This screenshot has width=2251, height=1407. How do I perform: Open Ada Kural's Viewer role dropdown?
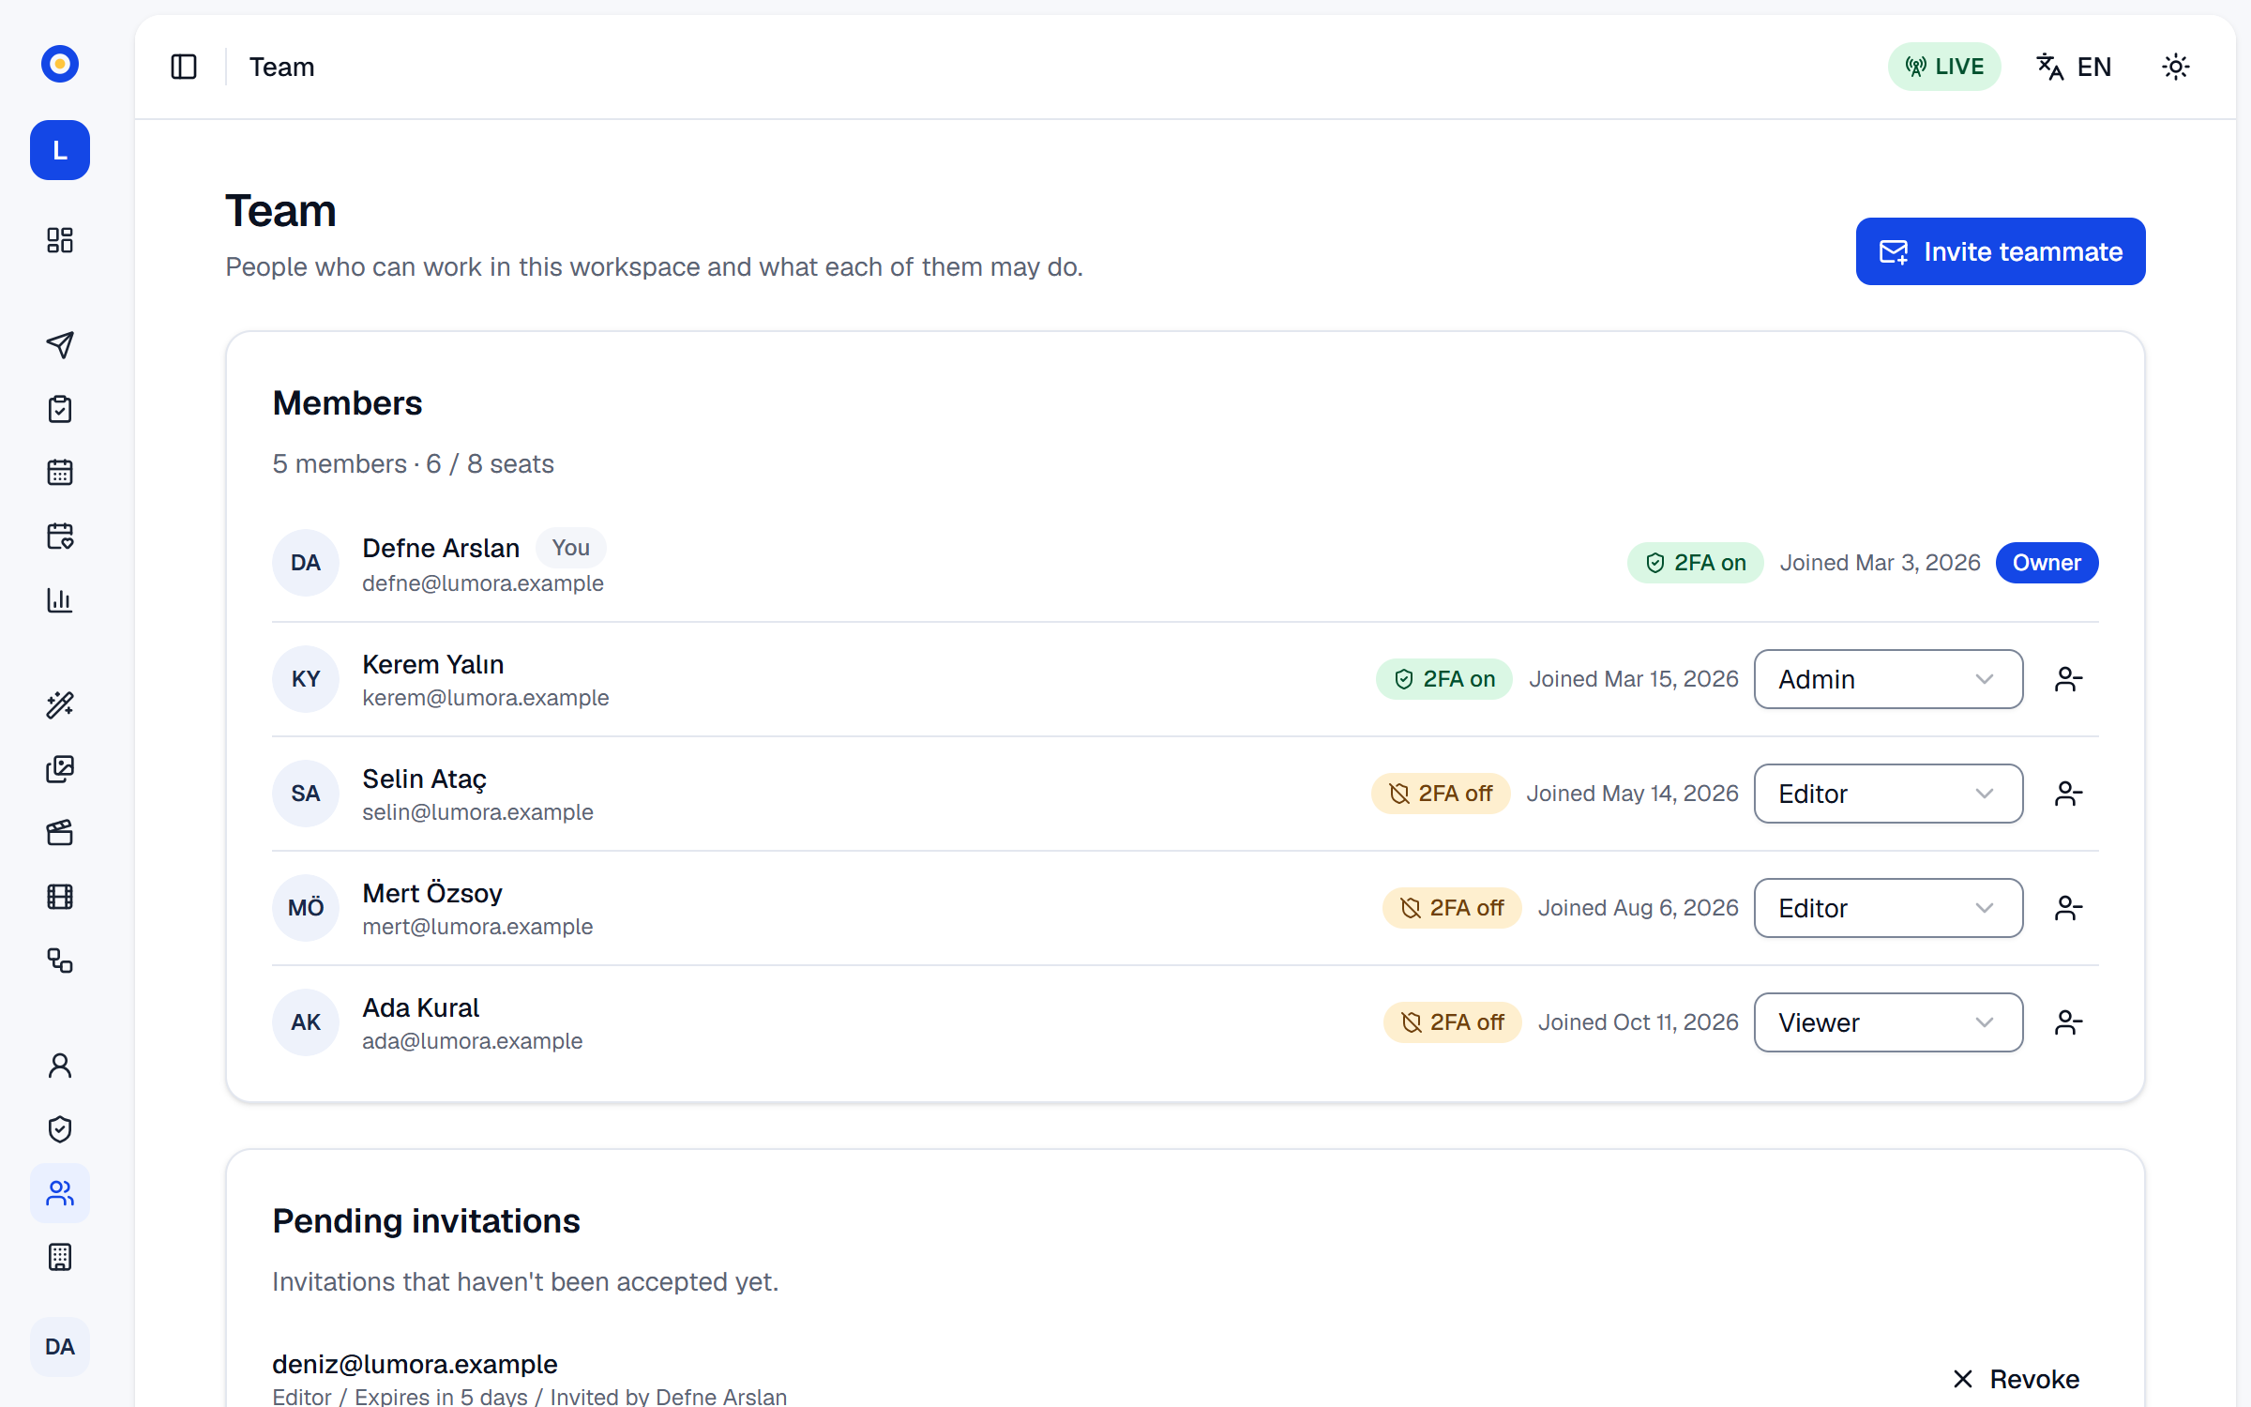pyautogui.click(x=1888, y=1022)
